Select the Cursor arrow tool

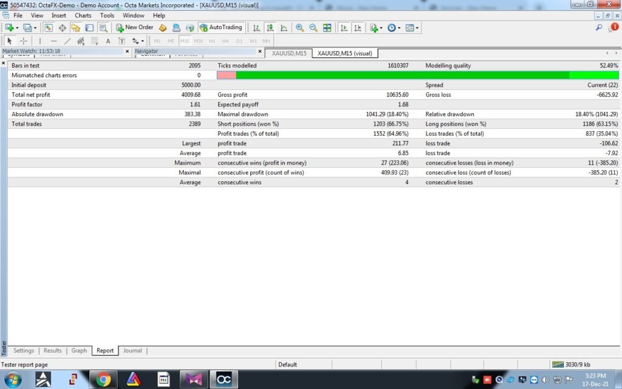(10, 41)
